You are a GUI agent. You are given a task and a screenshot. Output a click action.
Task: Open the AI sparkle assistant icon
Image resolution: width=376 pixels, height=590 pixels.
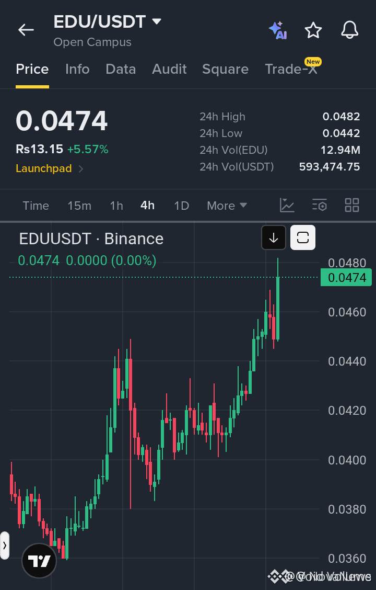pos(278,30)
